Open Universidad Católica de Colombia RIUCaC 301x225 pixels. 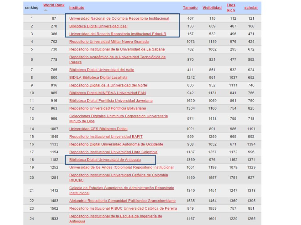tap(119, 177)
